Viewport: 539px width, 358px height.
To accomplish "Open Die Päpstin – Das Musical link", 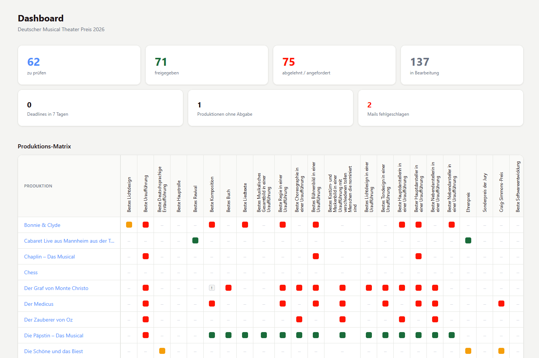I will coord(54,335).
